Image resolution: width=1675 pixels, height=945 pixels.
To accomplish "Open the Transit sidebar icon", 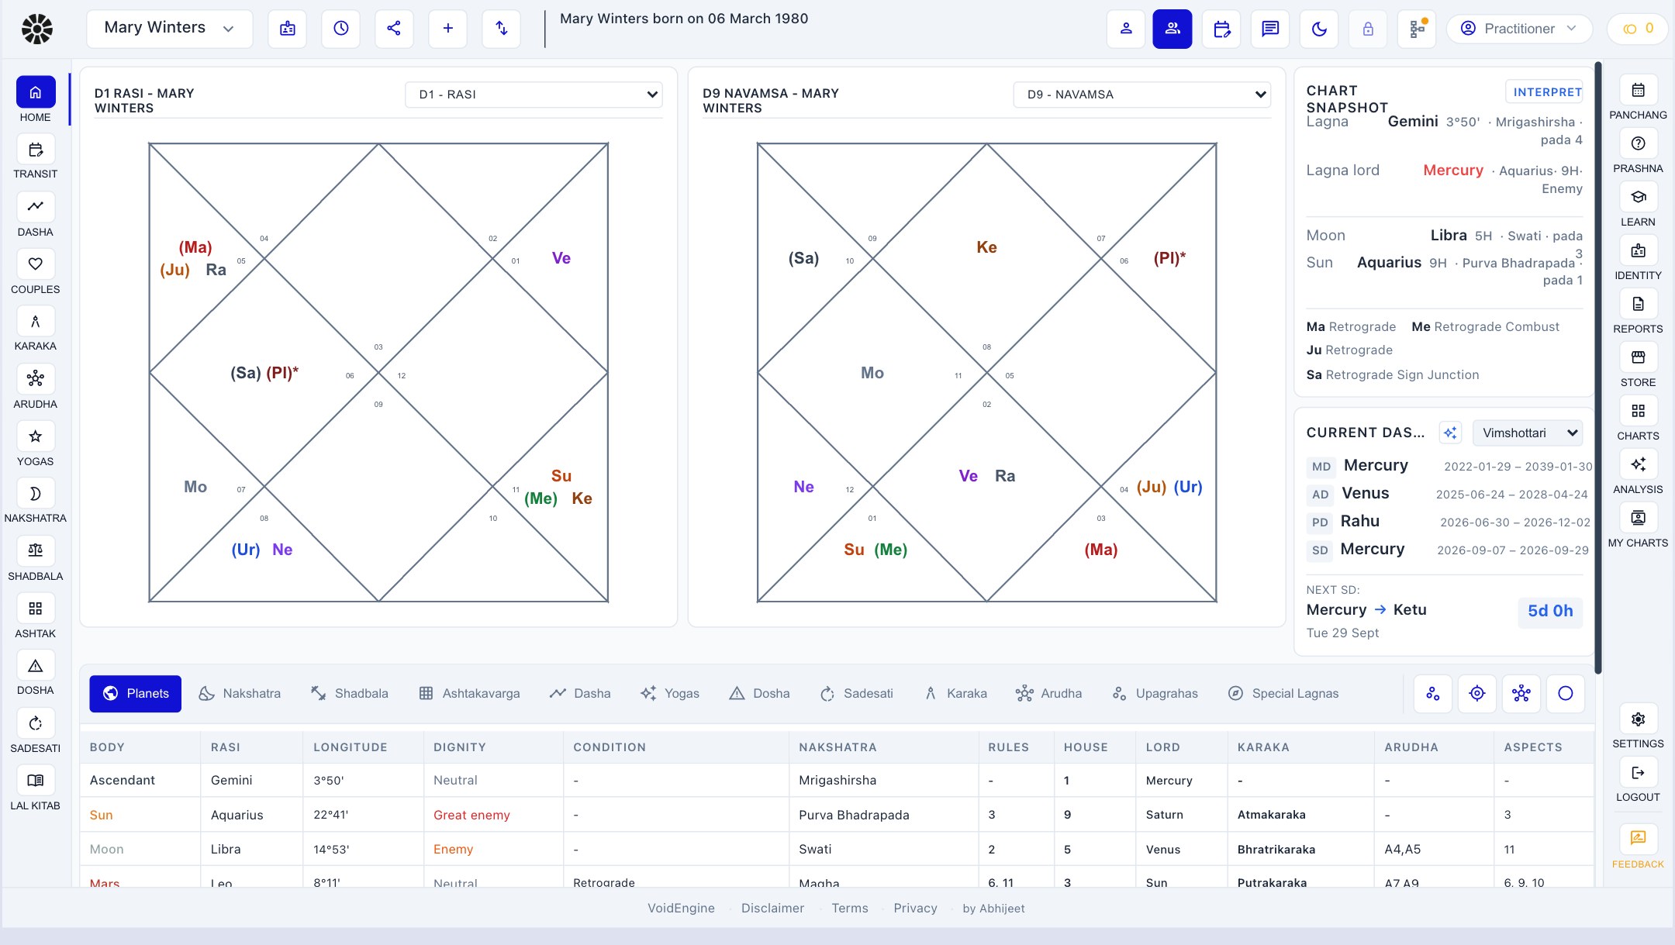I will (x=36, y=150).
